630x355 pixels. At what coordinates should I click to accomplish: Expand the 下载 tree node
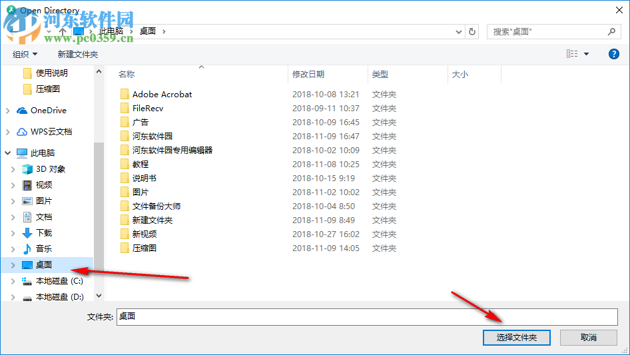tap(13, 232)
